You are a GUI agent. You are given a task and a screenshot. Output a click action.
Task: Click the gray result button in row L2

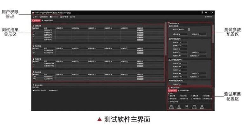coord(140,66)
